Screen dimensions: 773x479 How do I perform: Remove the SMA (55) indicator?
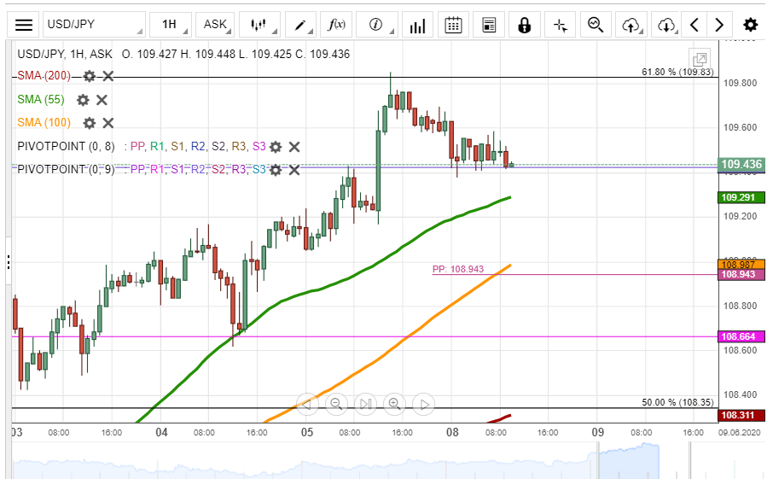(x=102, y=100)
